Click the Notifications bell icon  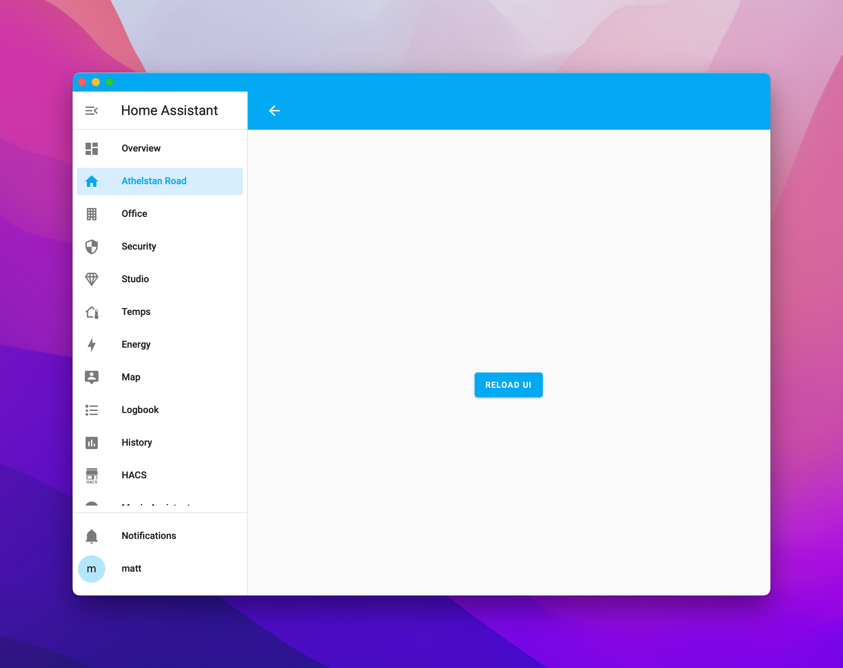92,536
